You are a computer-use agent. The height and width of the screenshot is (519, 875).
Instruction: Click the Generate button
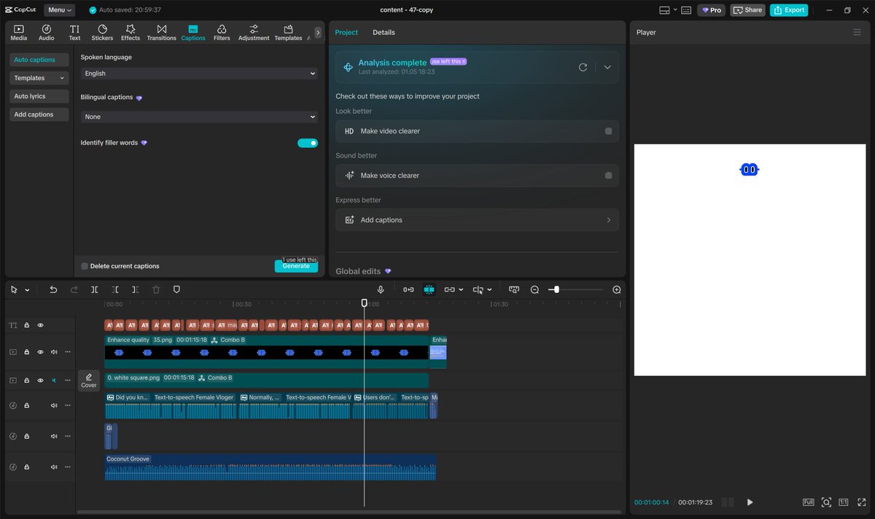click(x=296, y=266)
